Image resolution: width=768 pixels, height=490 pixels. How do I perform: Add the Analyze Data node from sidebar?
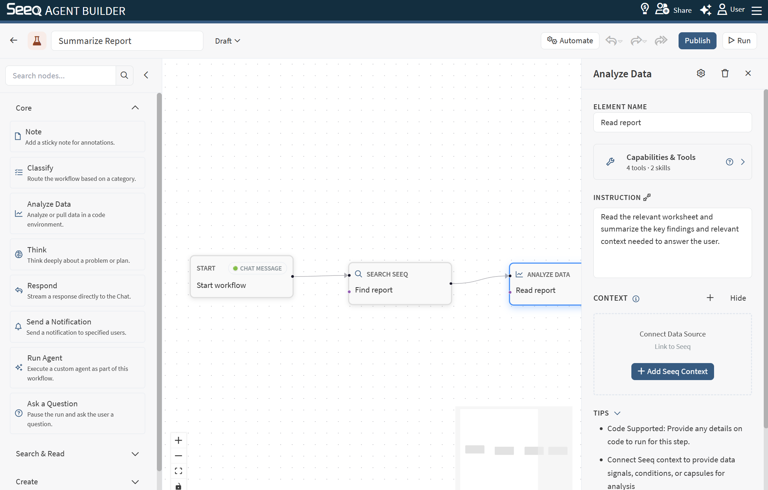pos(77,213)
